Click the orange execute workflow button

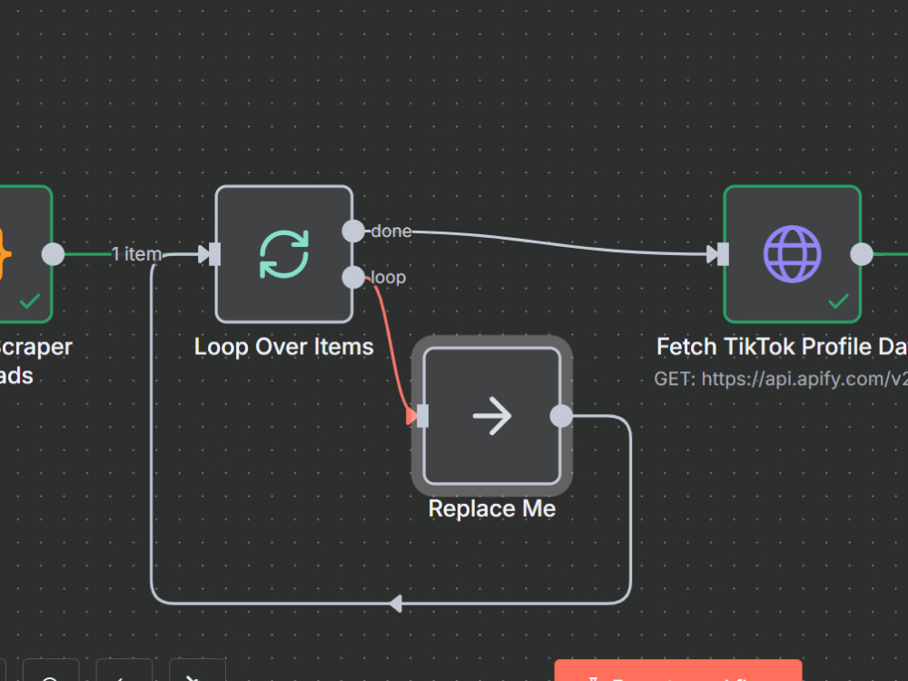tap(678, 670)
